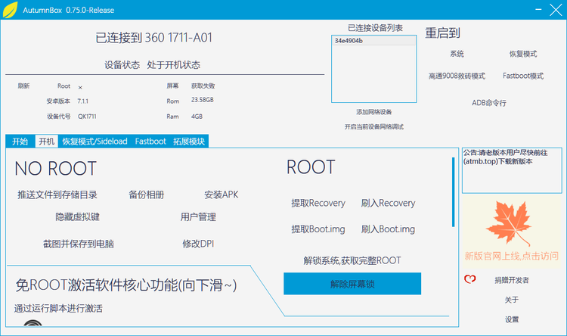Image resolution: width=567 pixels, height=336 pixels.
Task: Reboot to 高通9008救砖模式
Action: click(457, 76)
